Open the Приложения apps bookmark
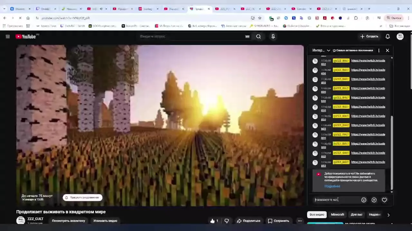Screen dimensions: 412x231 (13, 26)
